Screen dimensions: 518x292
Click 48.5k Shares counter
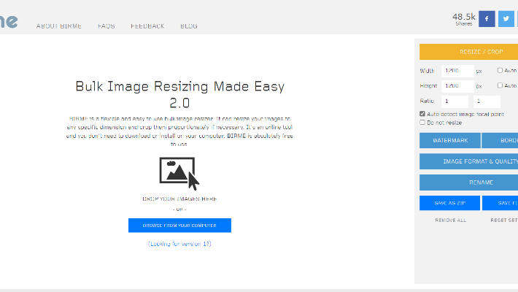[464, 19]
